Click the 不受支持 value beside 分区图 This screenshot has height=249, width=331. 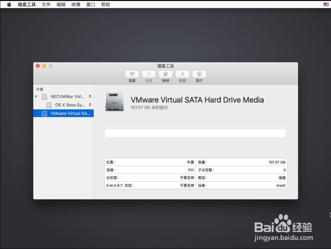click(x=187, y=178)
